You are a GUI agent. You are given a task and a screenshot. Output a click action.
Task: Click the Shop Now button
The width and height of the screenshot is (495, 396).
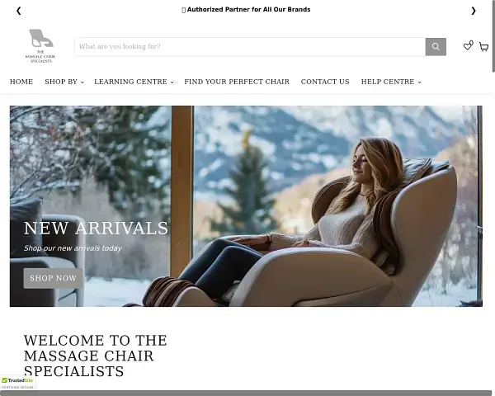53,278
